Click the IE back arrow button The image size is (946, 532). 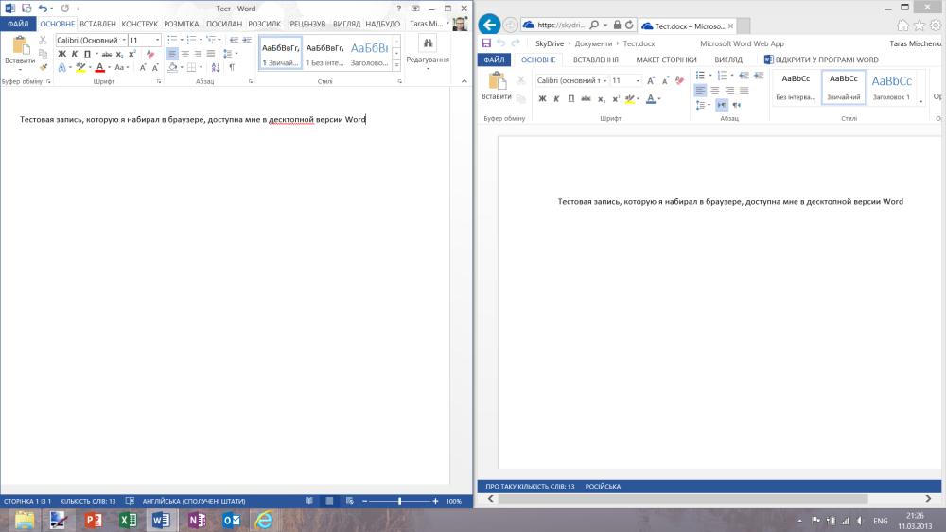[x=489, y=25]
